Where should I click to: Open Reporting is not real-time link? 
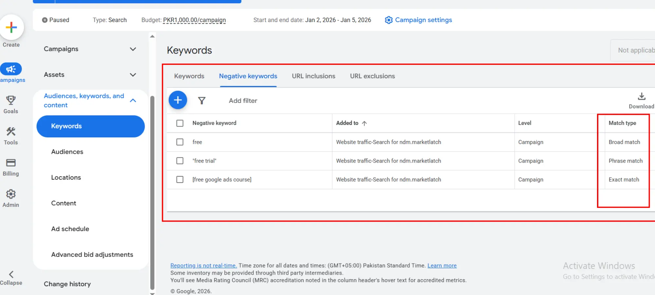point(203,265)
